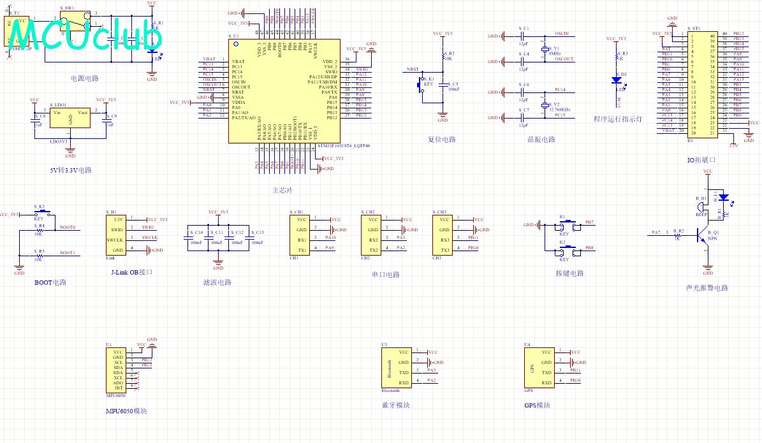Select the U4 GPS module block
The image size is (762, 443).
pyautogui.click(x=539, y=368)
